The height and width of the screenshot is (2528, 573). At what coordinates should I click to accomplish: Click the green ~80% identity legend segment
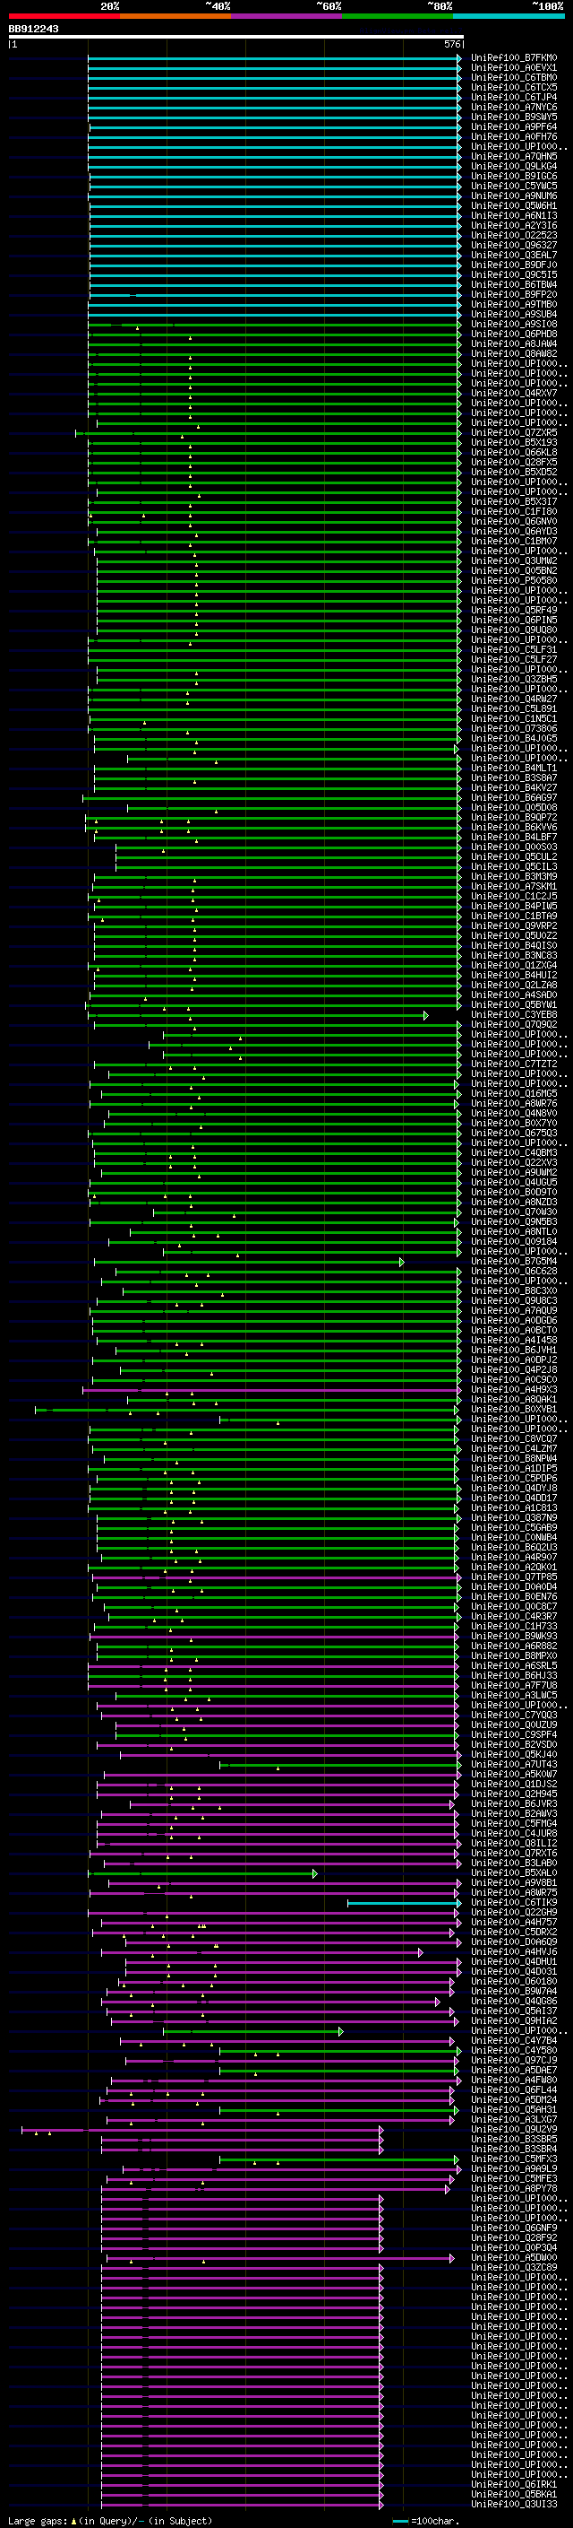point(398,16)
